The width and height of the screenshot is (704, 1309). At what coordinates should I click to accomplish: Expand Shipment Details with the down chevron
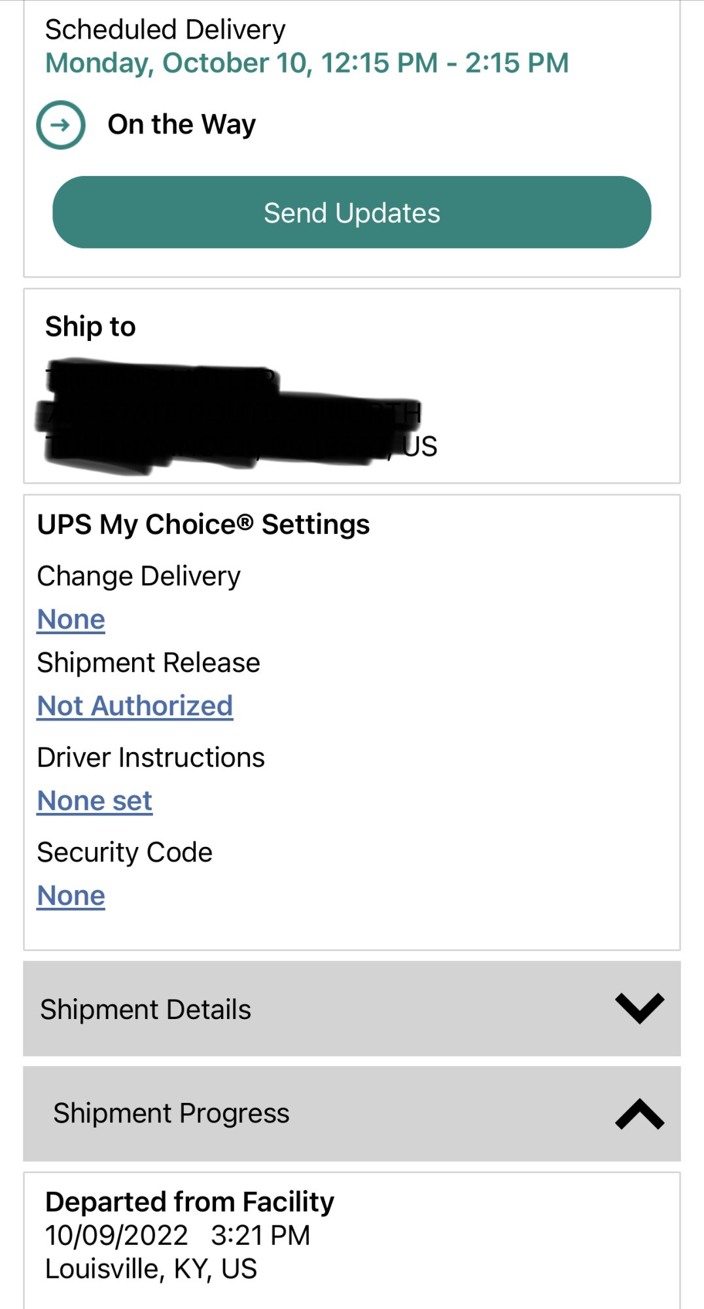tap(639, 1009)
